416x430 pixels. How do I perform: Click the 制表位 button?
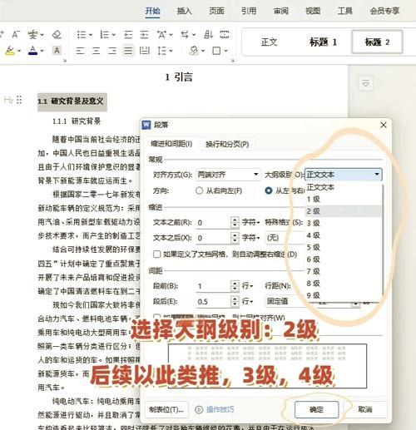click(x=166, y=409)
